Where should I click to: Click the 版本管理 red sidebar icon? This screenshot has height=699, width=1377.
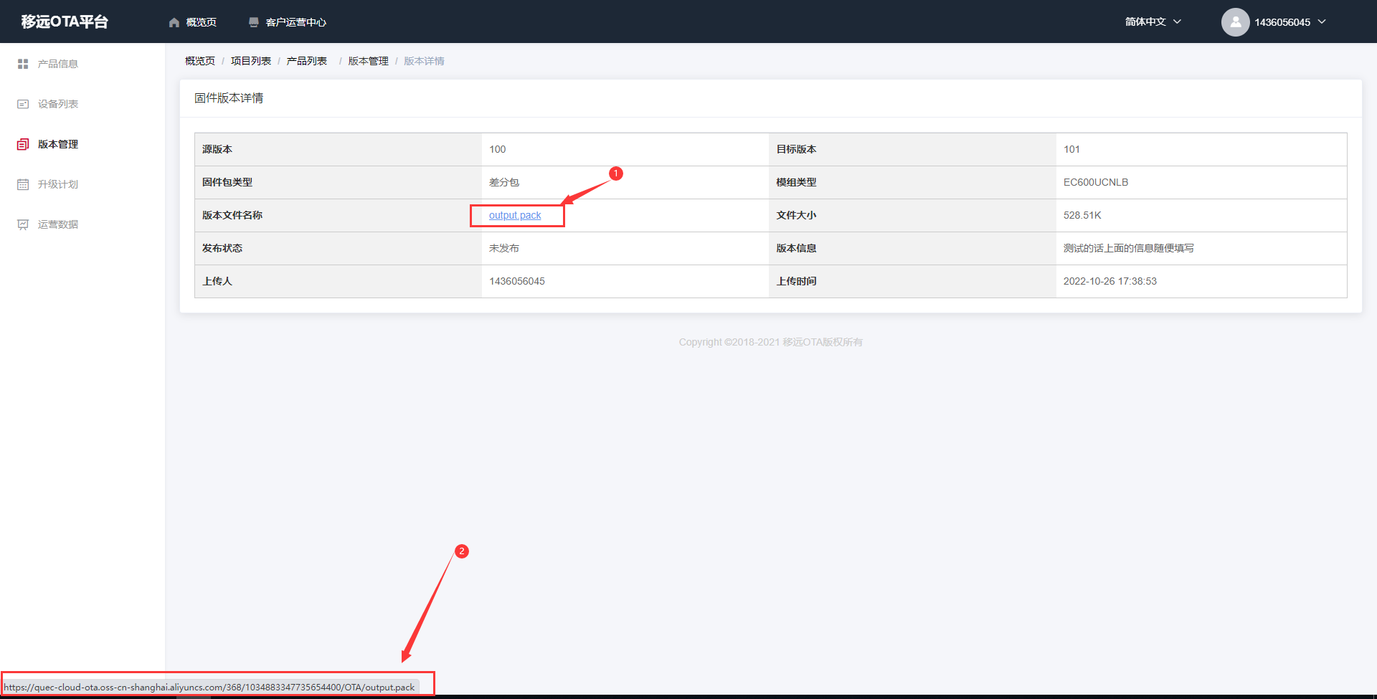23,144
